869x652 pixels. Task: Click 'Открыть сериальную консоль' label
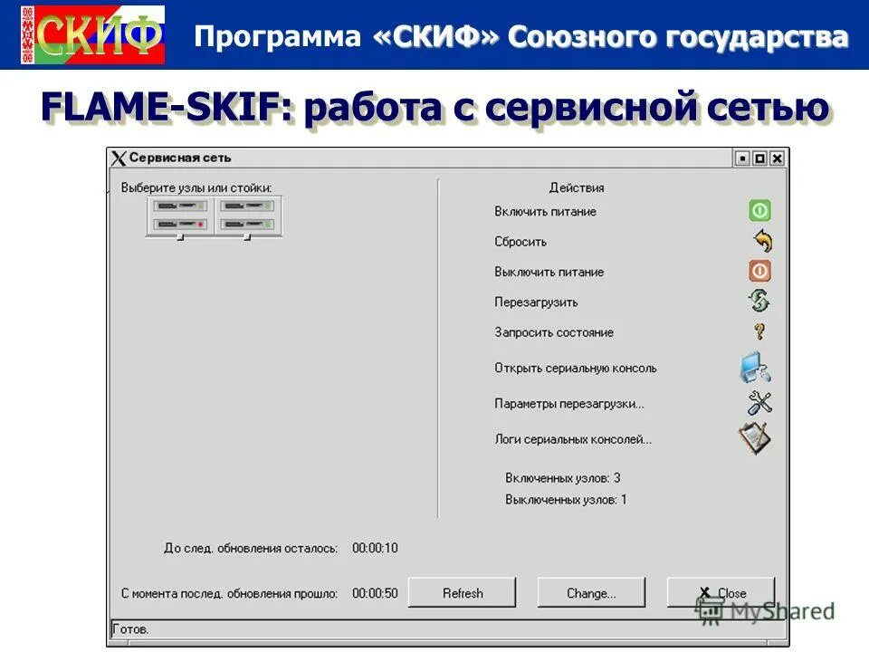point(576,369)
